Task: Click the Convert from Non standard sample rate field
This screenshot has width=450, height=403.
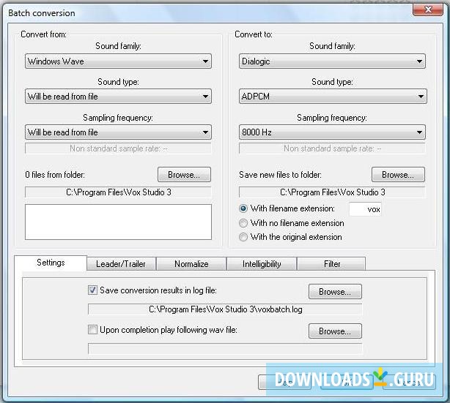Action: [x=118, y=148]
